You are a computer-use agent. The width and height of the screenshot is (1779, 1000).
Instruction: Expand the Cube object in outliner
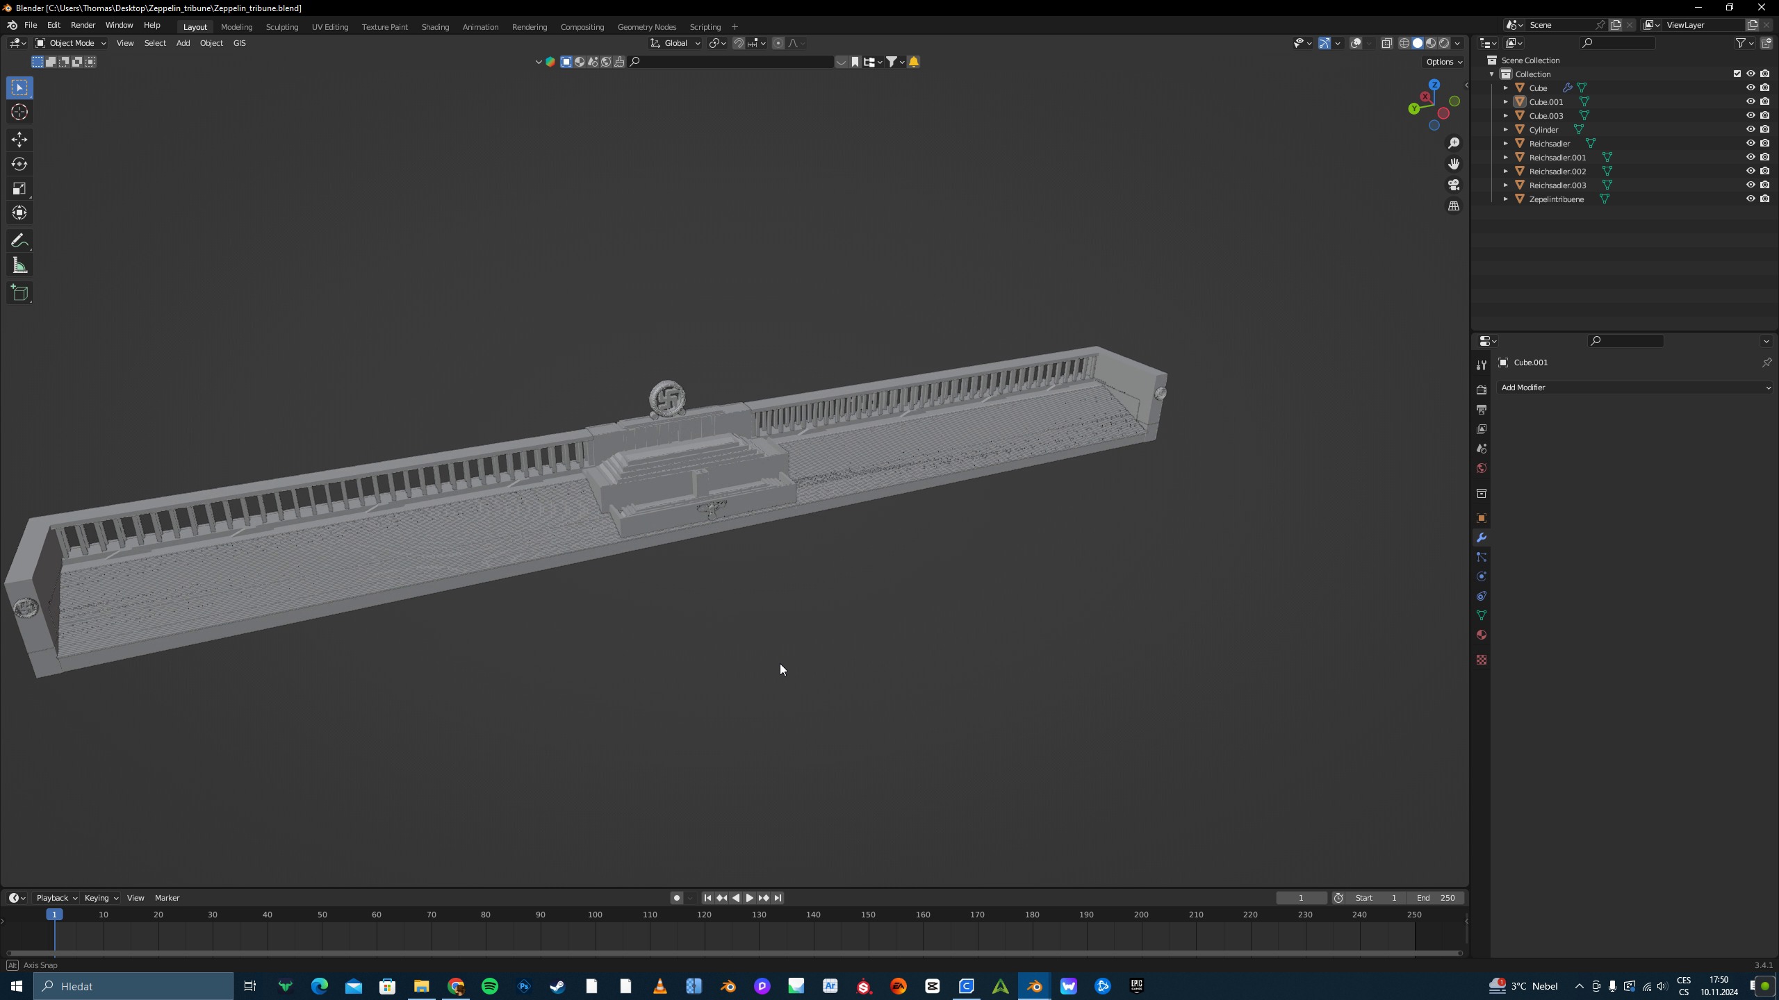(x=1506, y=87)
